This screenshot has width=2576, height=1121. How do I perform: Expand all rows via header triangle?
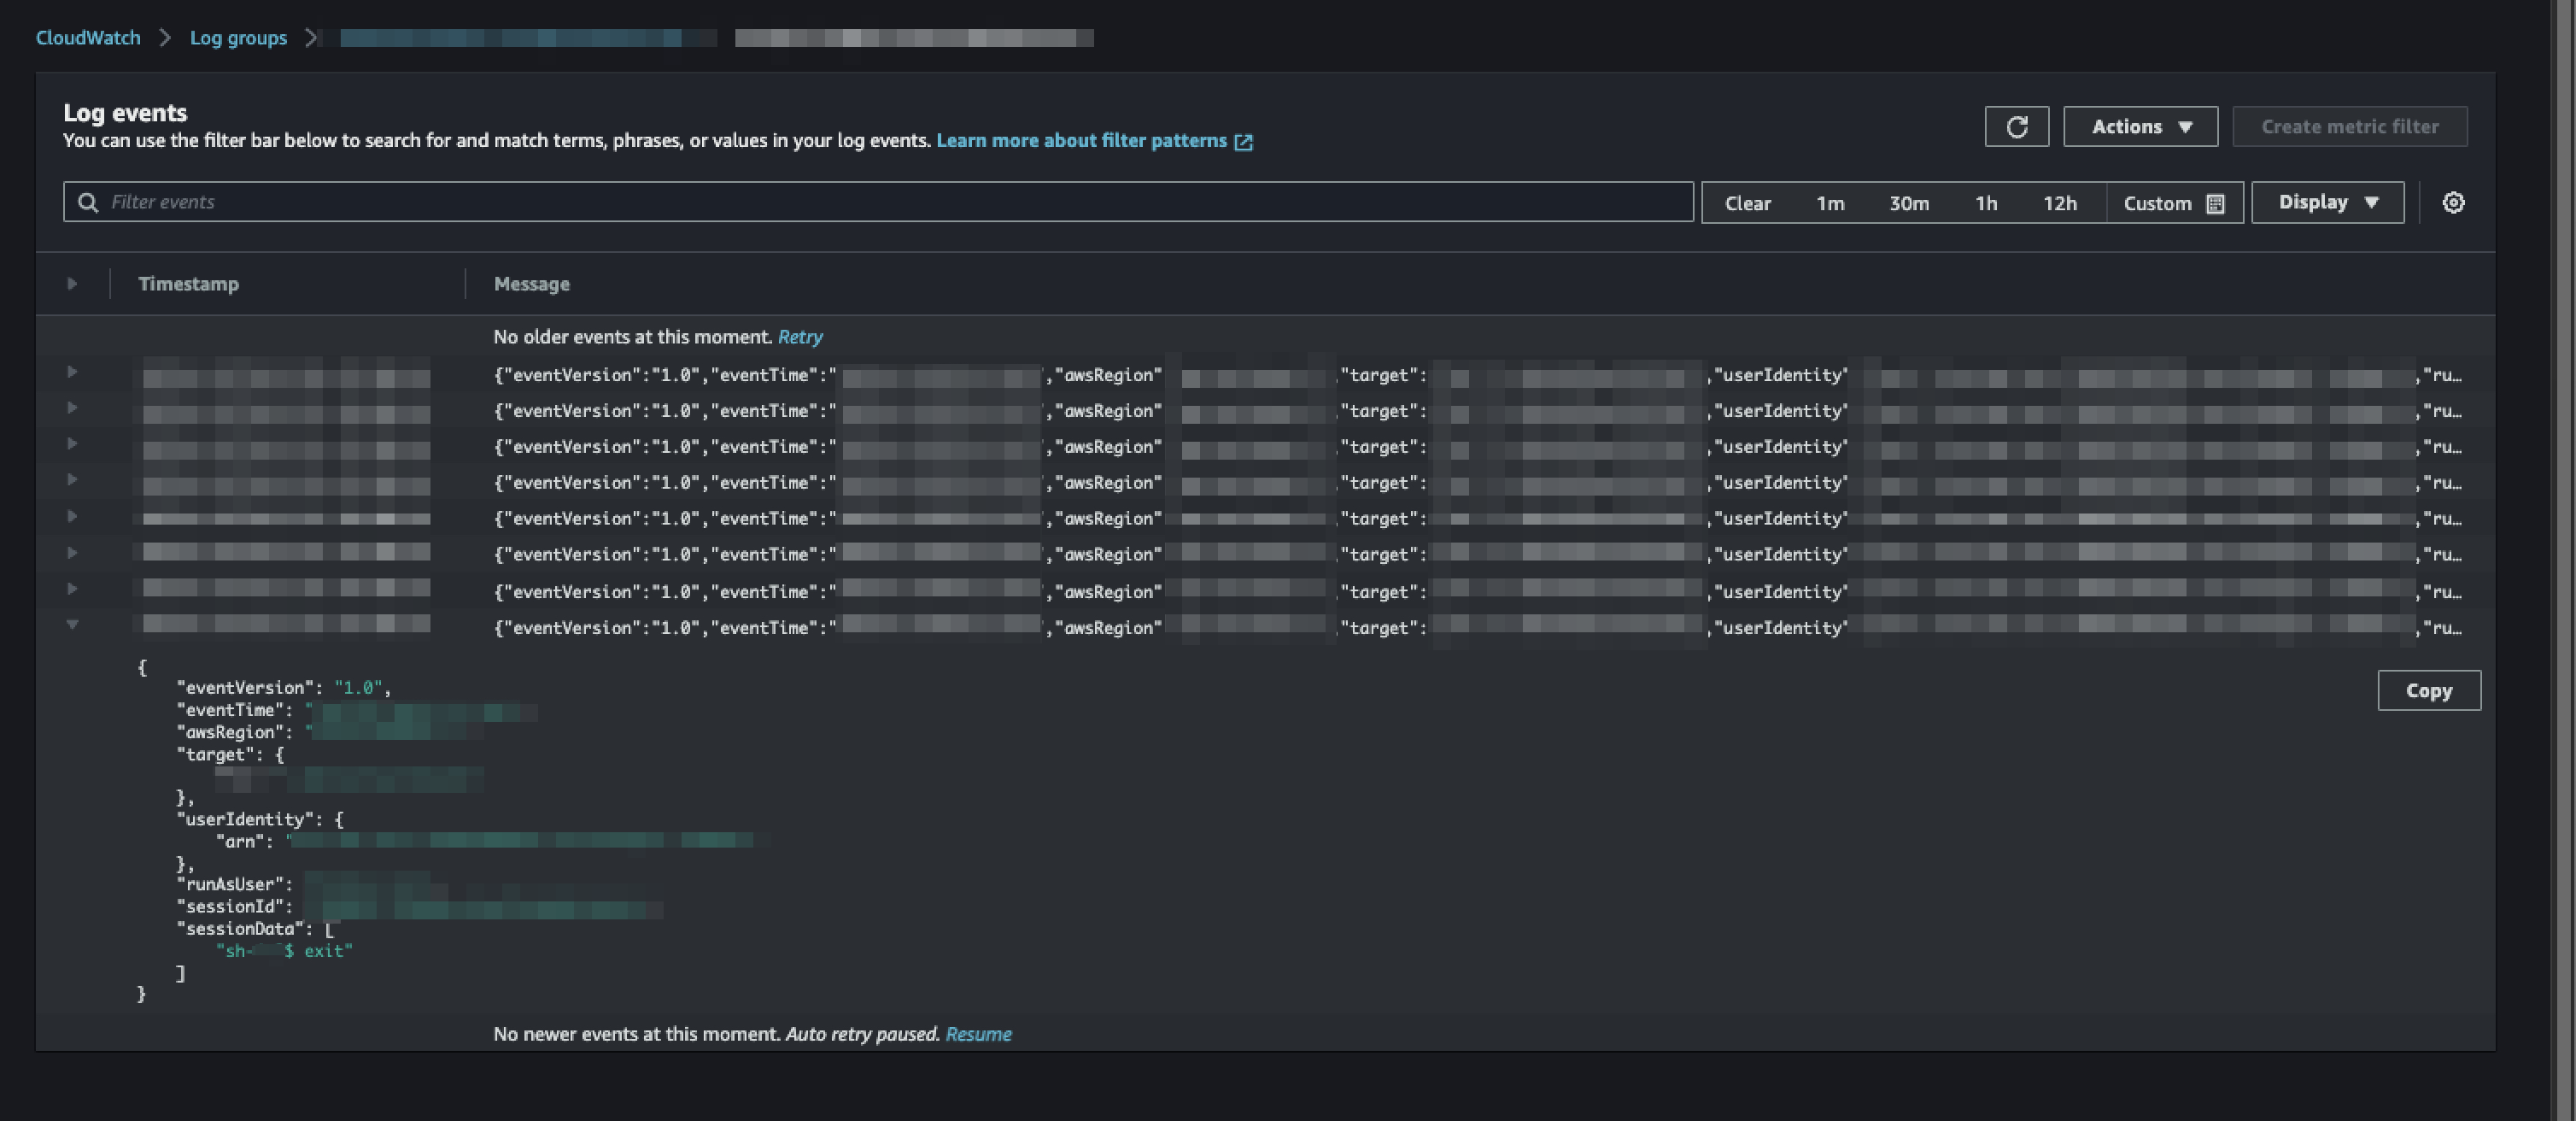(72, 284)
